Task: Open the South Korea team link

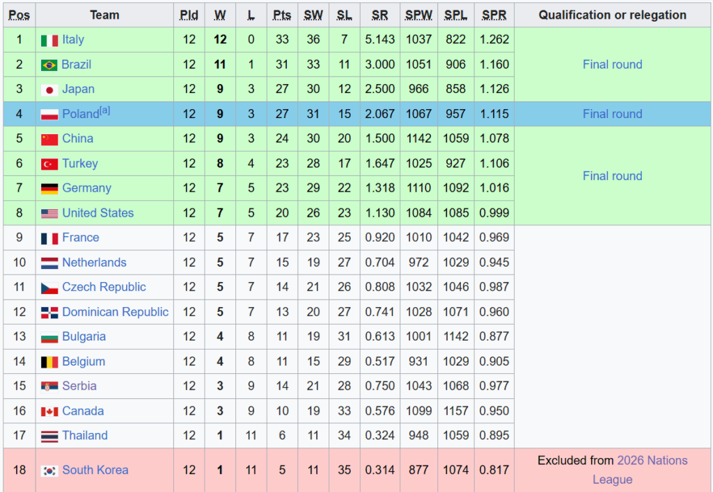Action: [95, 470]
